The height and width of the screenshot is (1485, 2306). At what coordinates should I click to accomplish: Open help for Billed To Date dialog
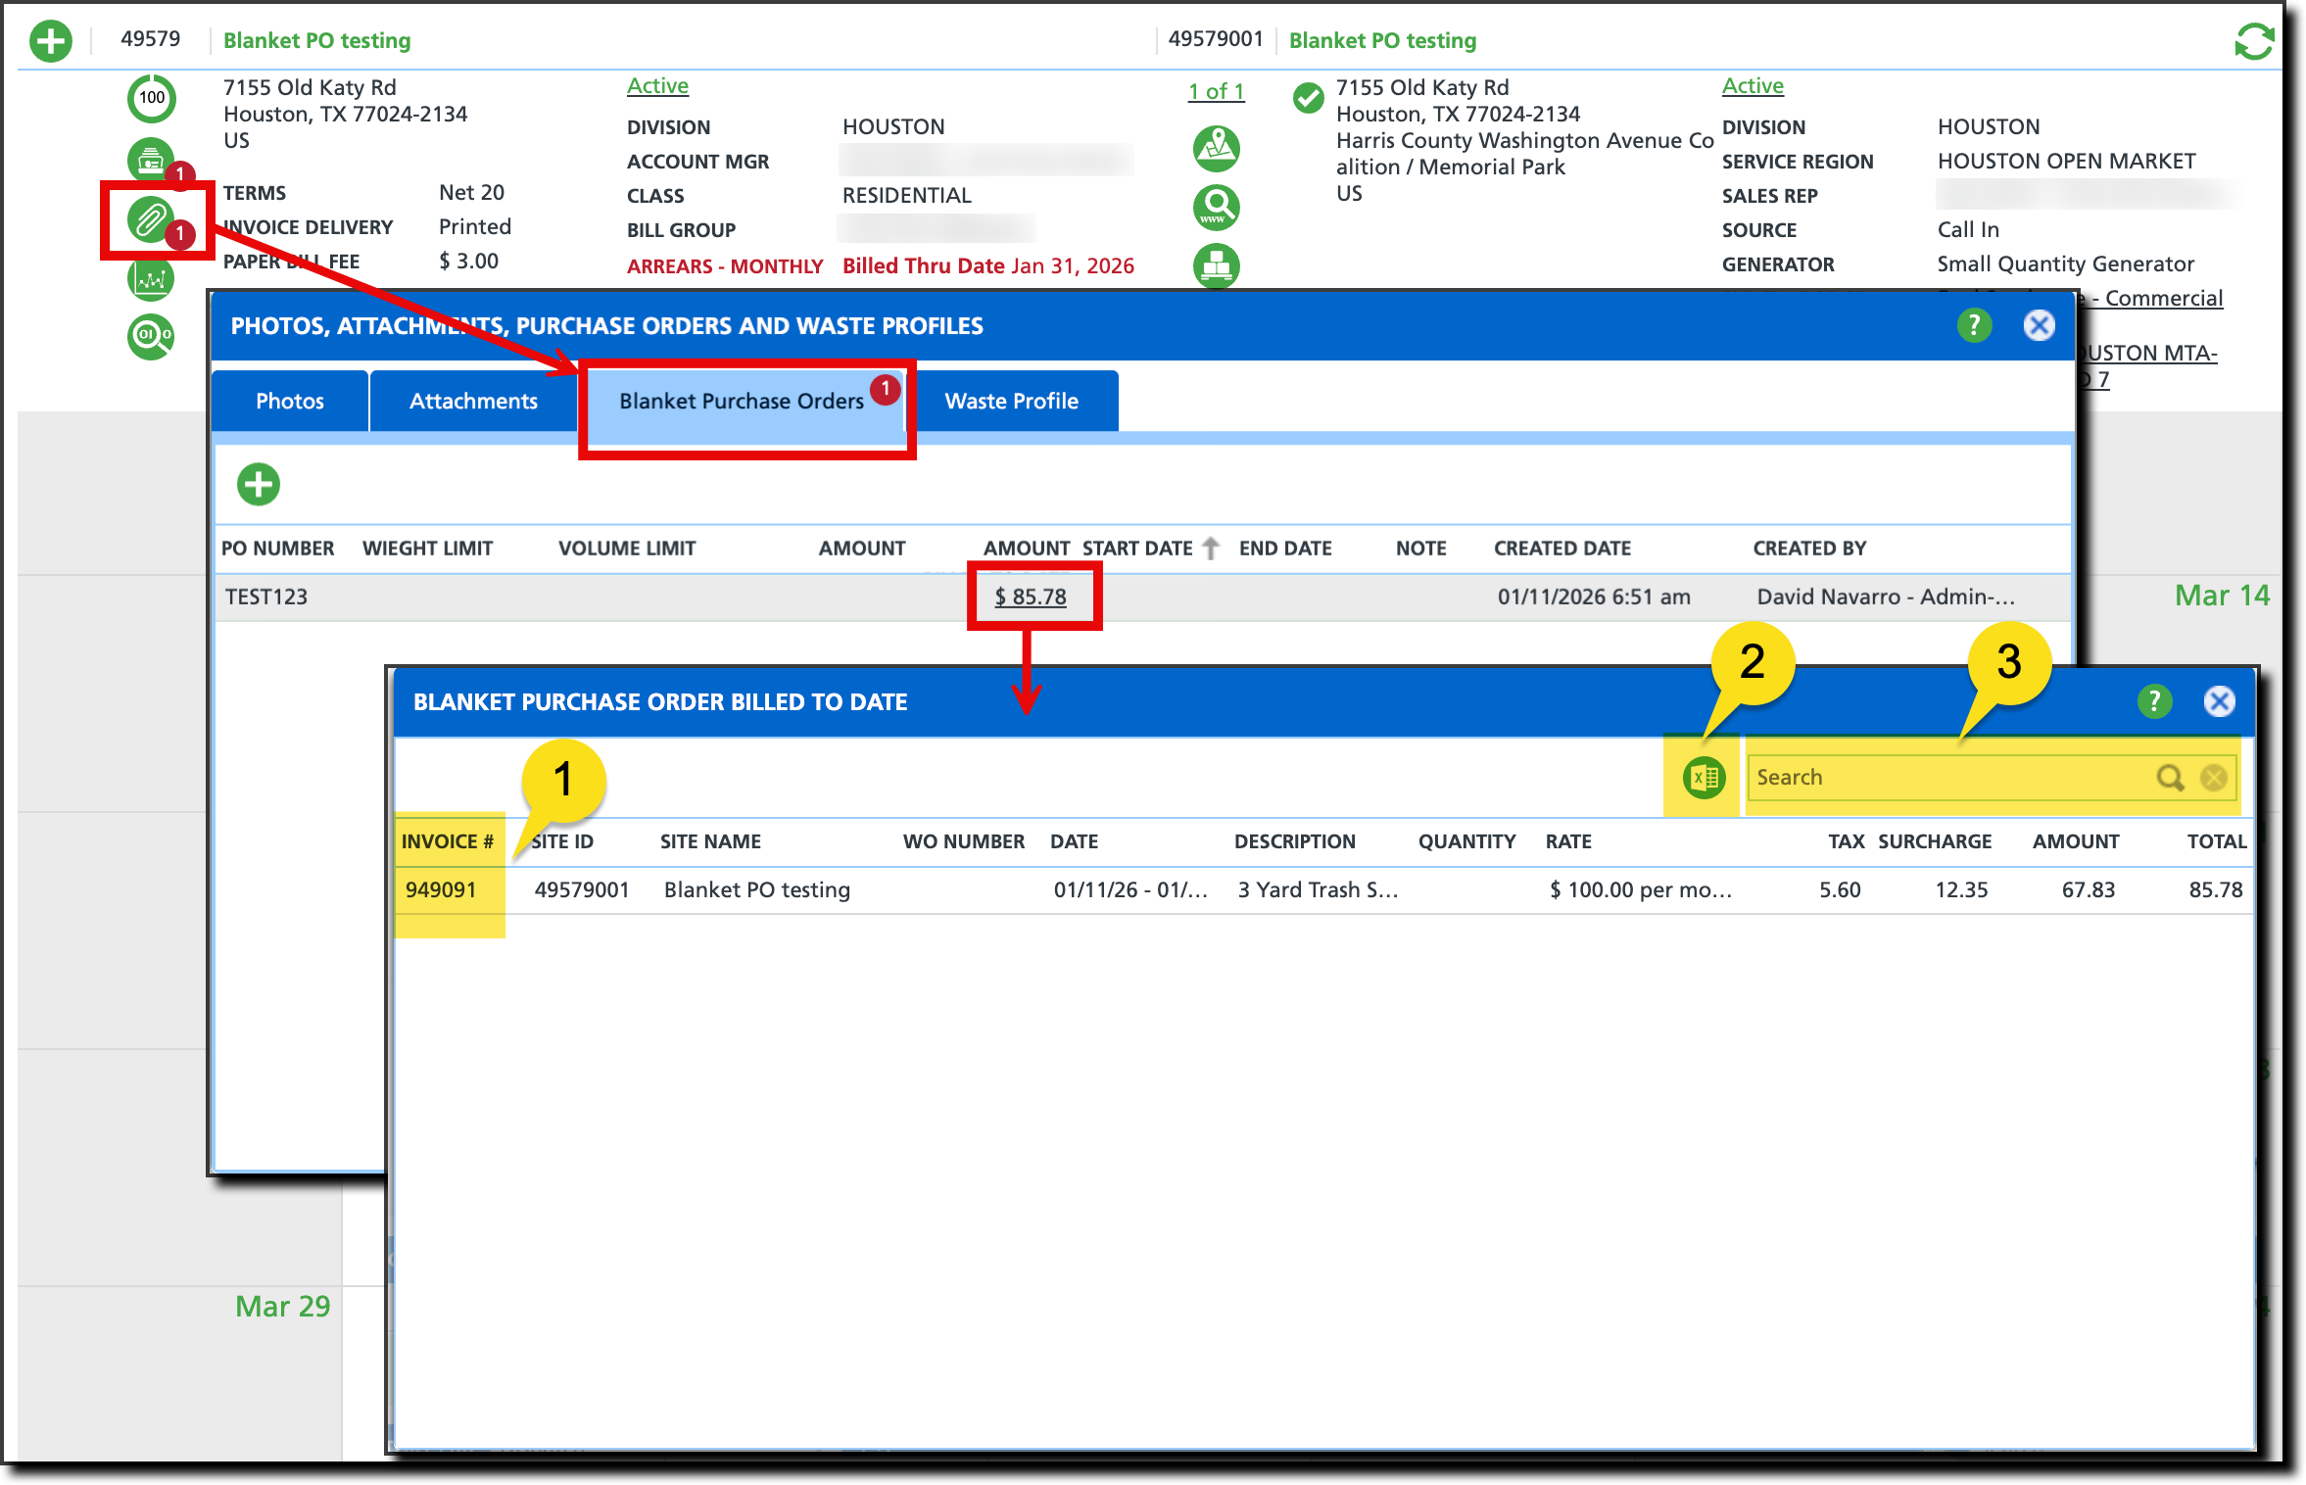(2153, 701)
